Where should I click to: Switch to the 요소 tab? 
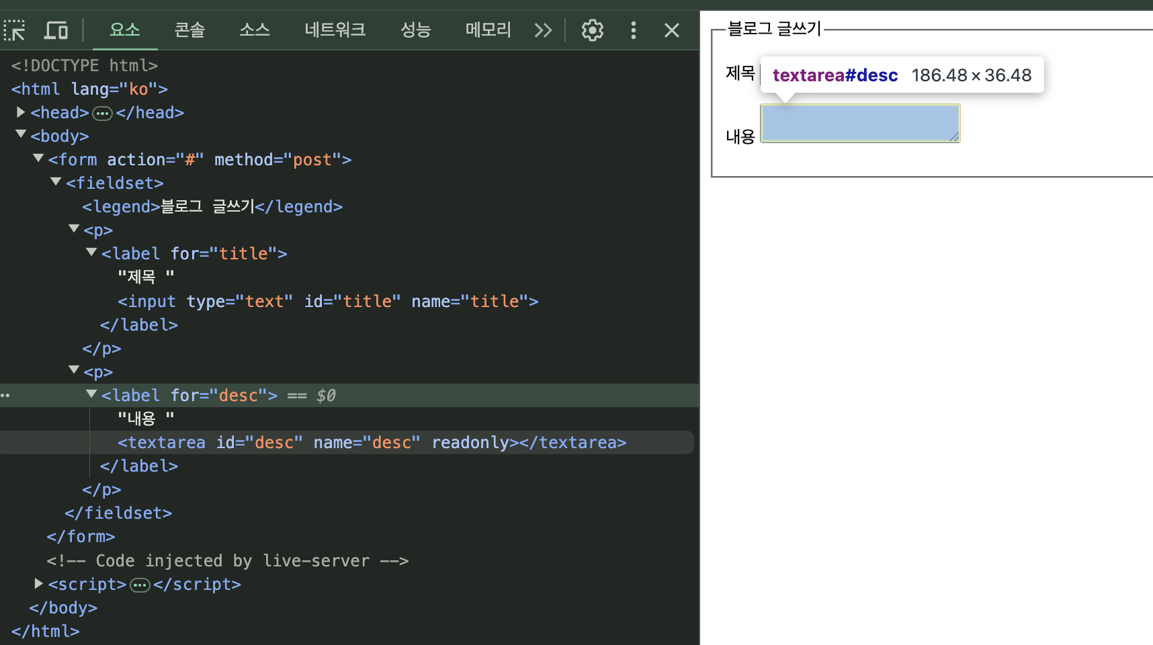pos(125,30)
